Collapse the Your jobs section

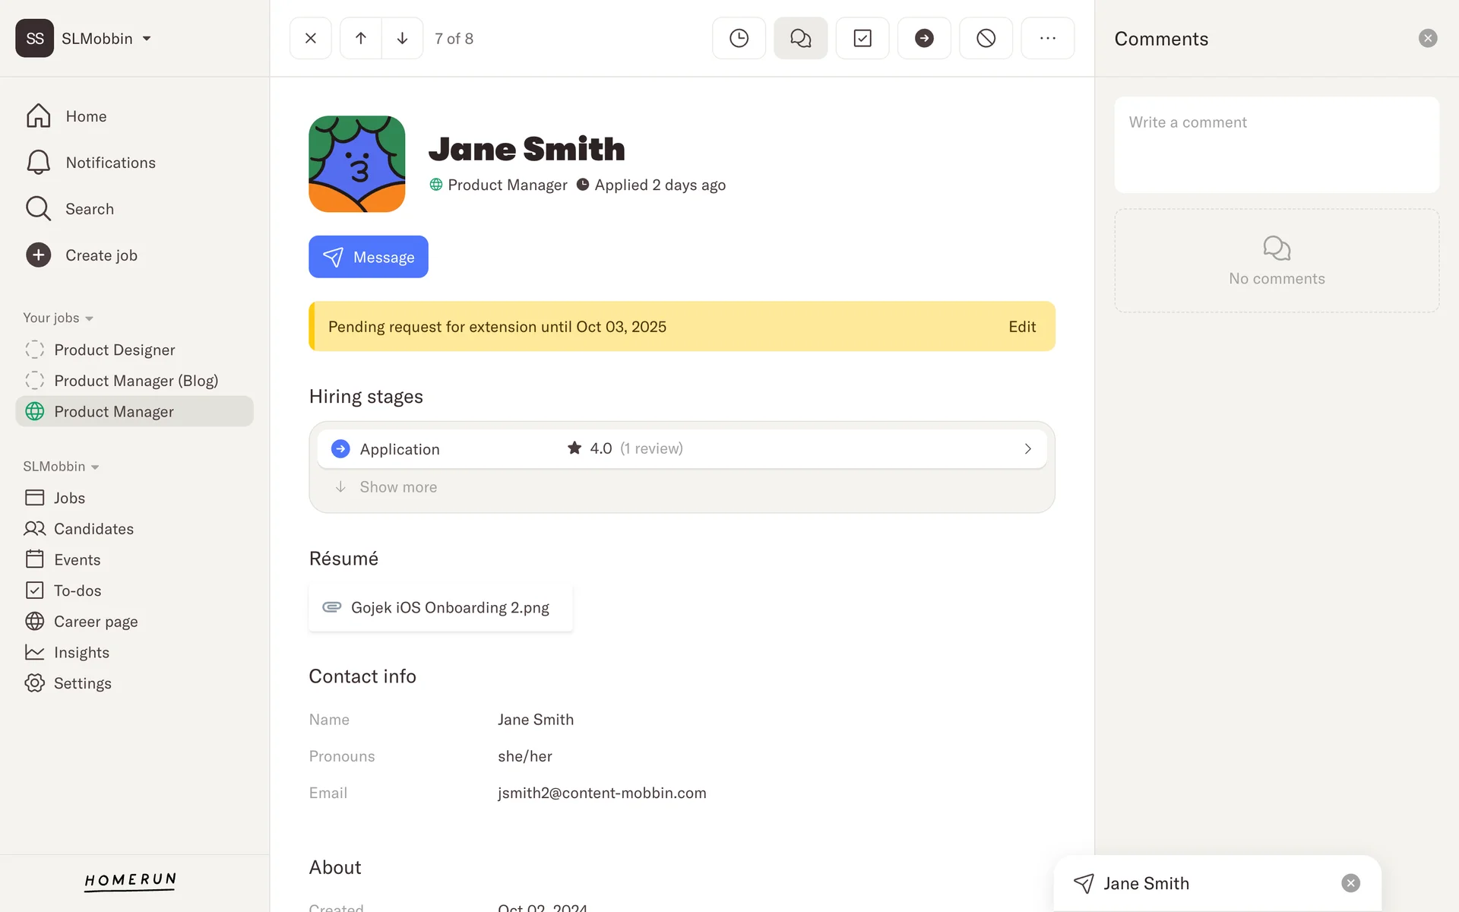click(59, 318)
